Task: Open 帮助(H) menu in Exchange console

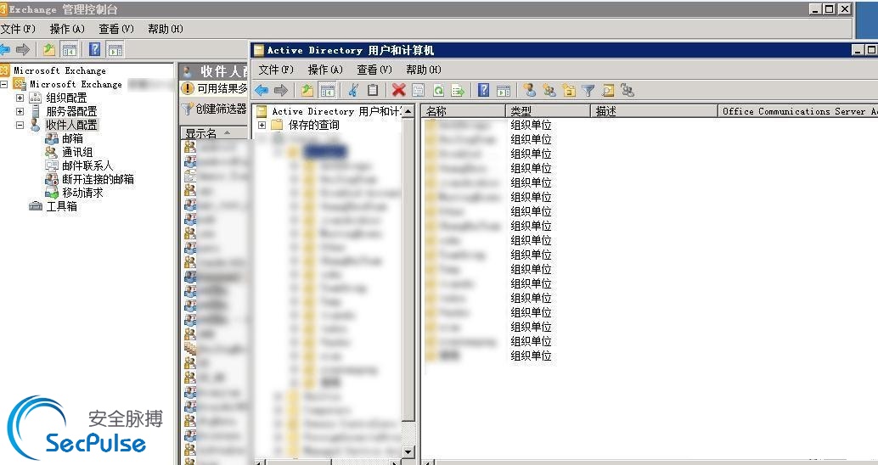Action: [x=166, y=29]
